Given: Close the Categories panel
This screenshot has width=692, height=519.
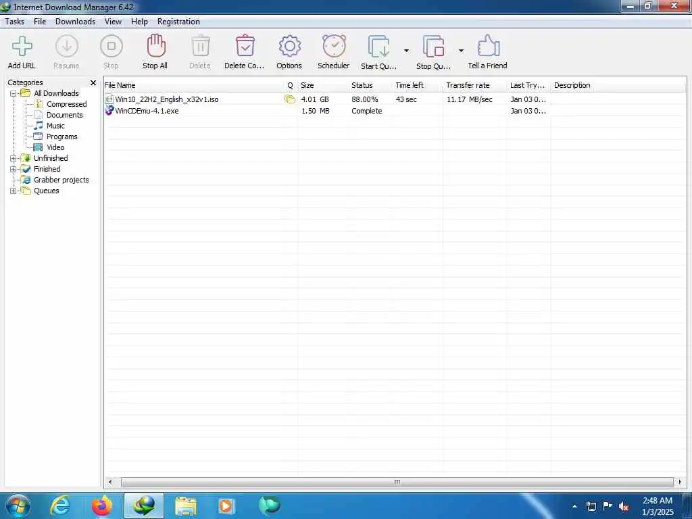Looking at the screenshot, I should click(x=93, y=82).
